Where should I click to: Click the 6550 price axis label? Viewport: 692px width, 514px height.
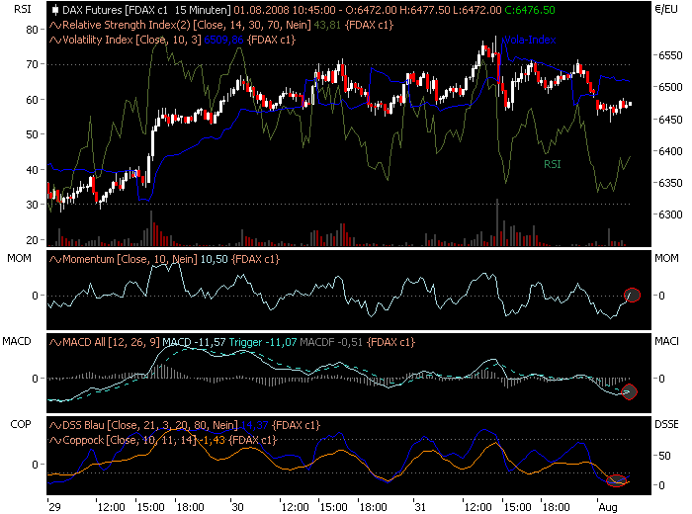[x=670, y=56]
